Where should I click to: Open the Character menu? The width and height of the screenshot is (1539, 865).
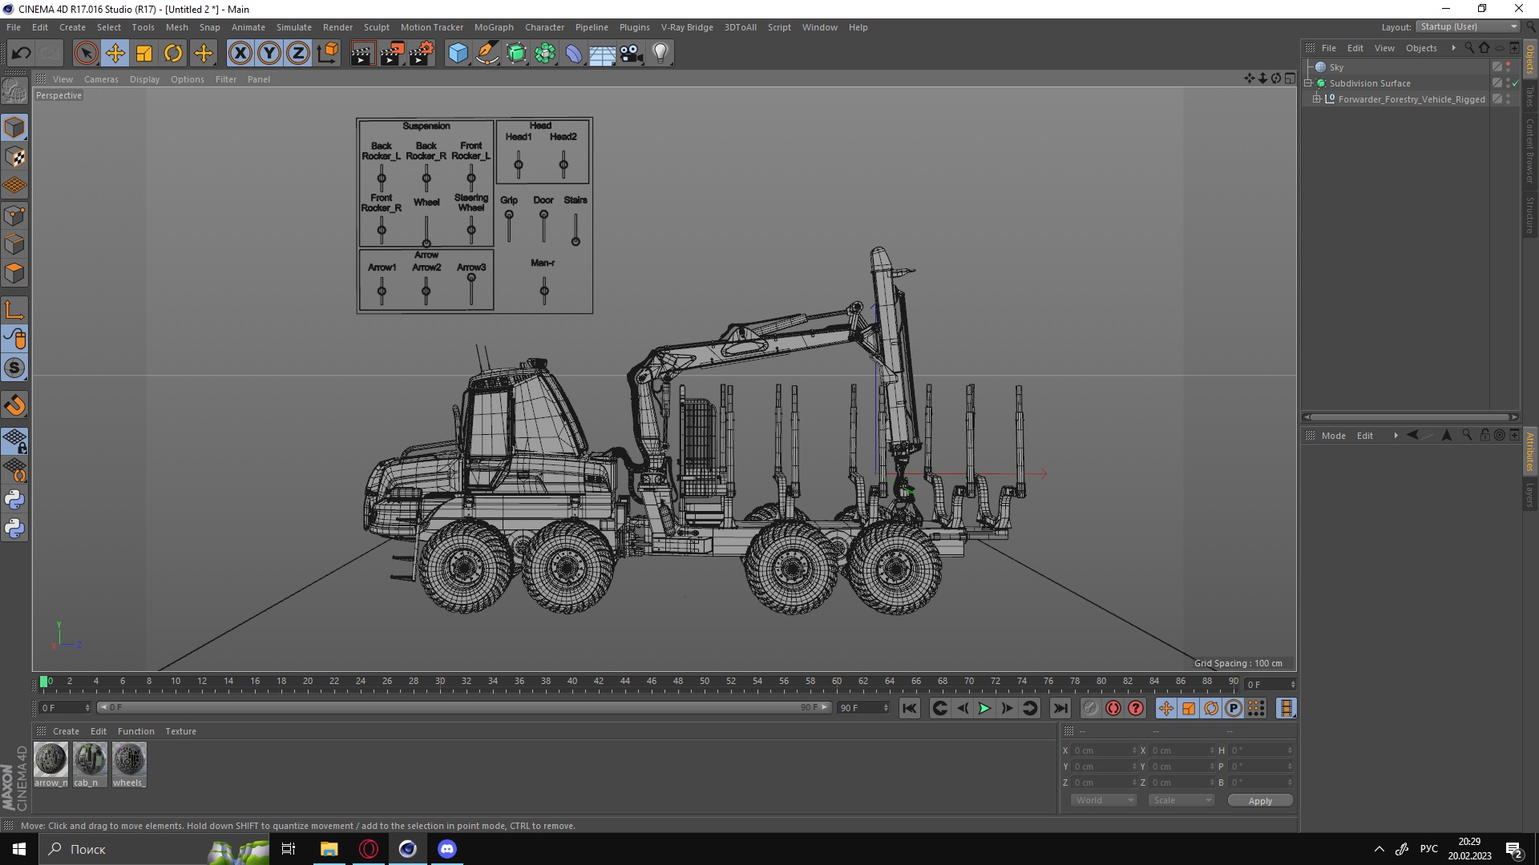pyautogui.click(x=545, y=27)
